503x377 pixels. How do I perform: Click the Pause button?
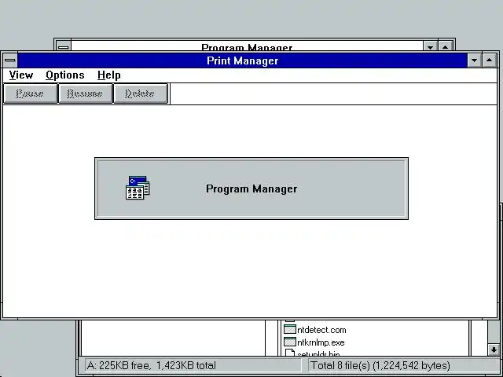point(30,93)
